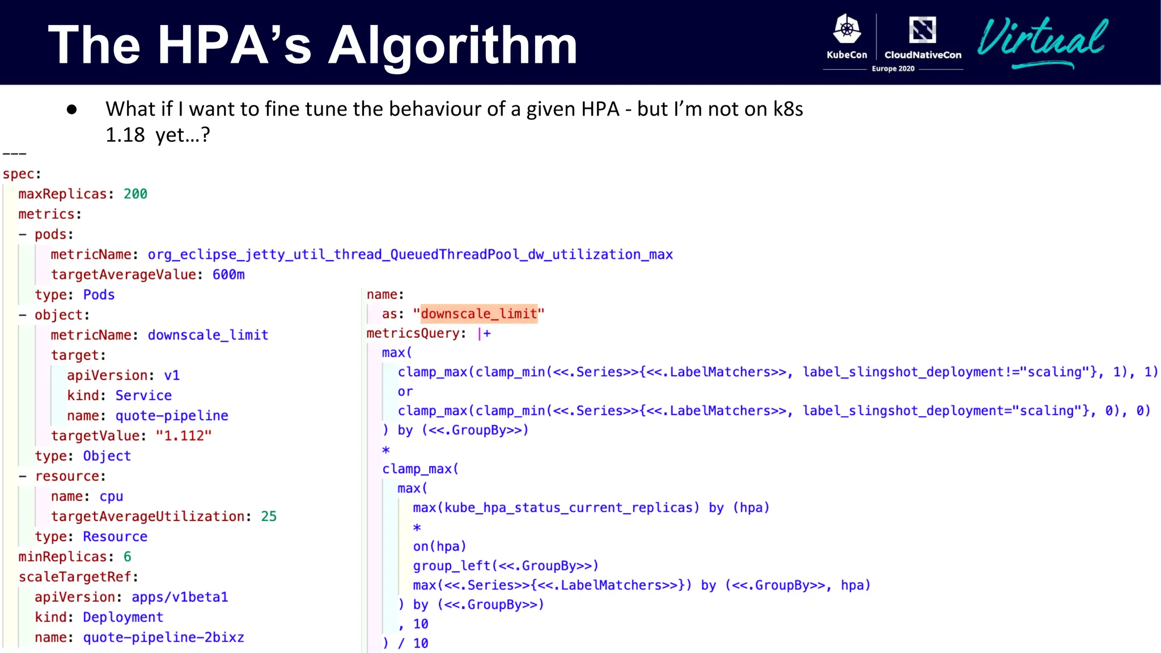Click the "Europe 2020" label
This screenshot has height=653, width=1161.
click(x=893, y=69)
